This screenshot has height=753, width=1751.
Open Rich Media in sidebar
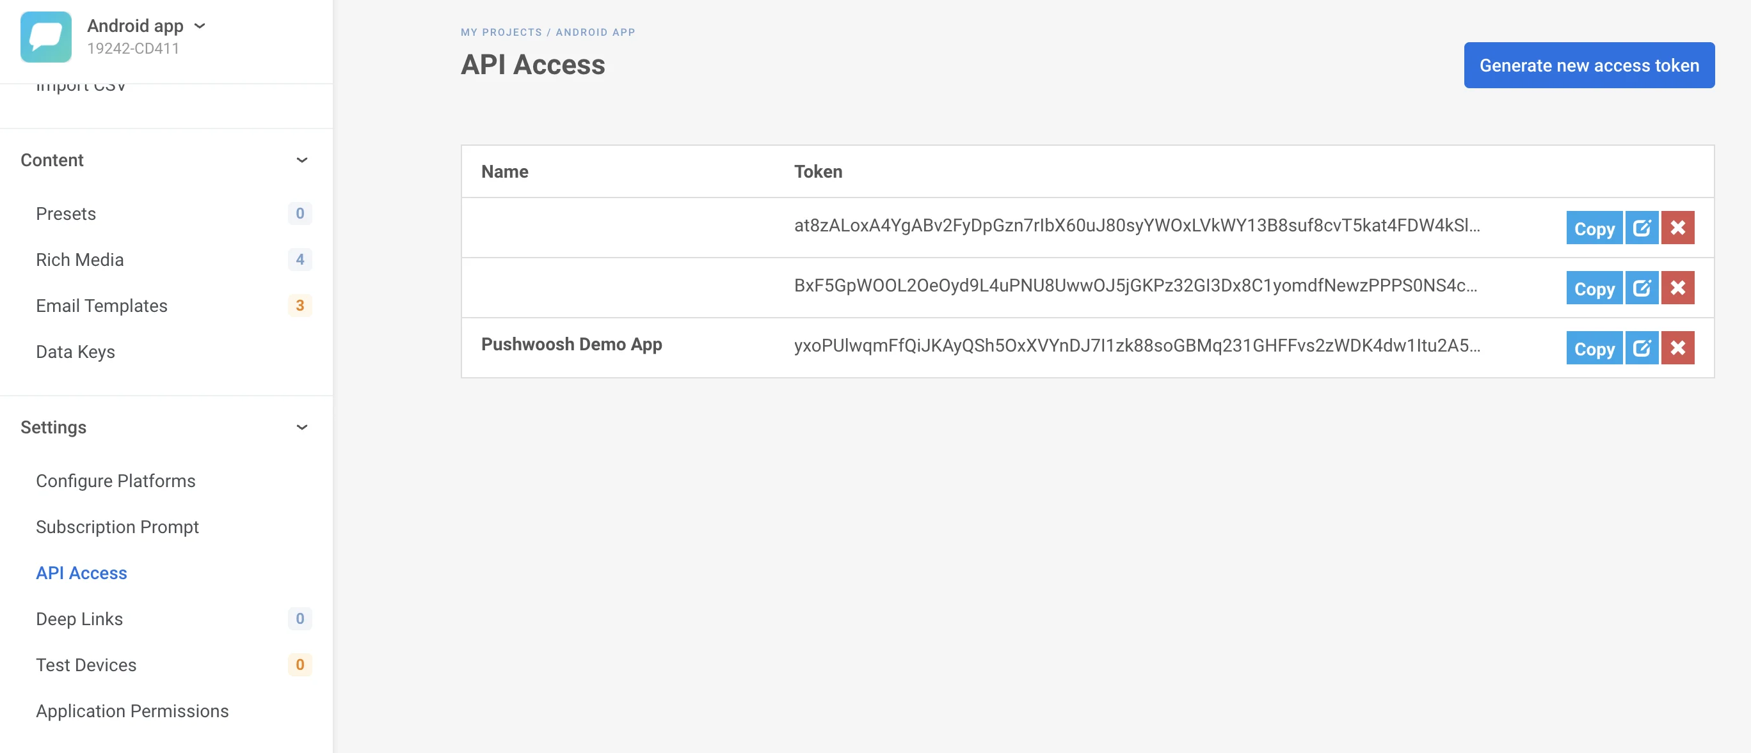79,260
